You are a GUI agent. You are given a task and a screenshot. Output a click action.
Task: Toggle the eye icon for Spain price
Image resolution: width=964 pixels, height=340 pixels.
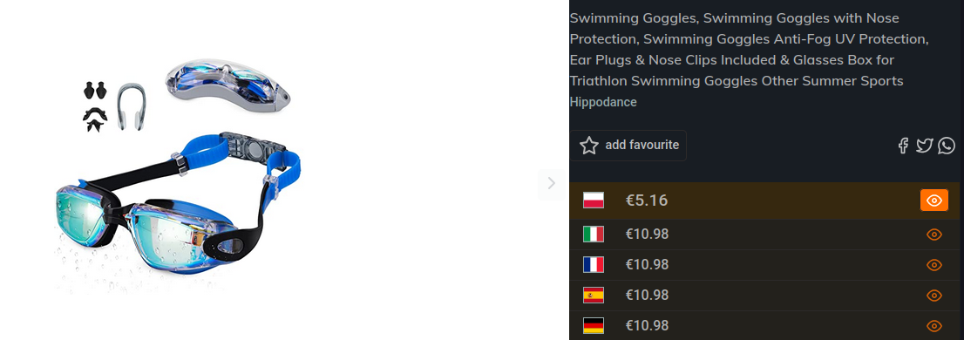pos(933,296)
